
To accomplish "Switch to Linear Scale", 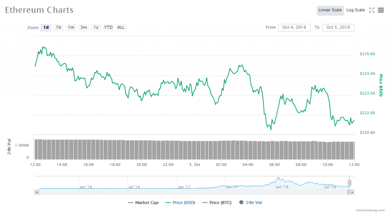I will pos(330,10).
